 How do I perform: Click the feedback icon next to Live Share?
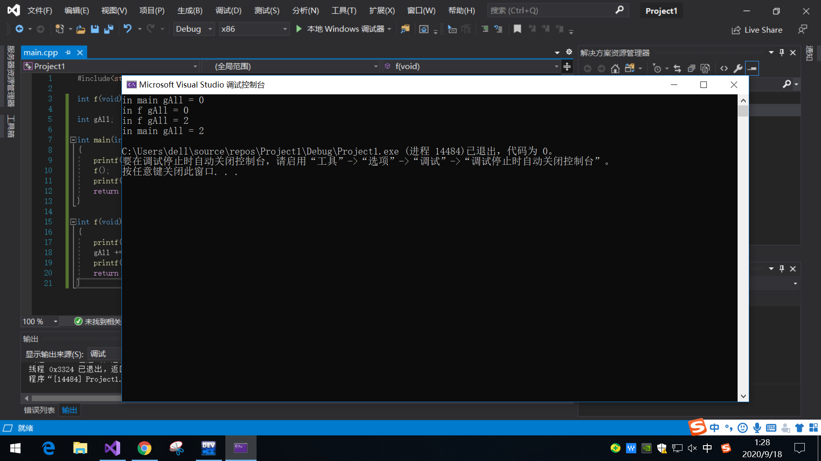tap(802, 29)
